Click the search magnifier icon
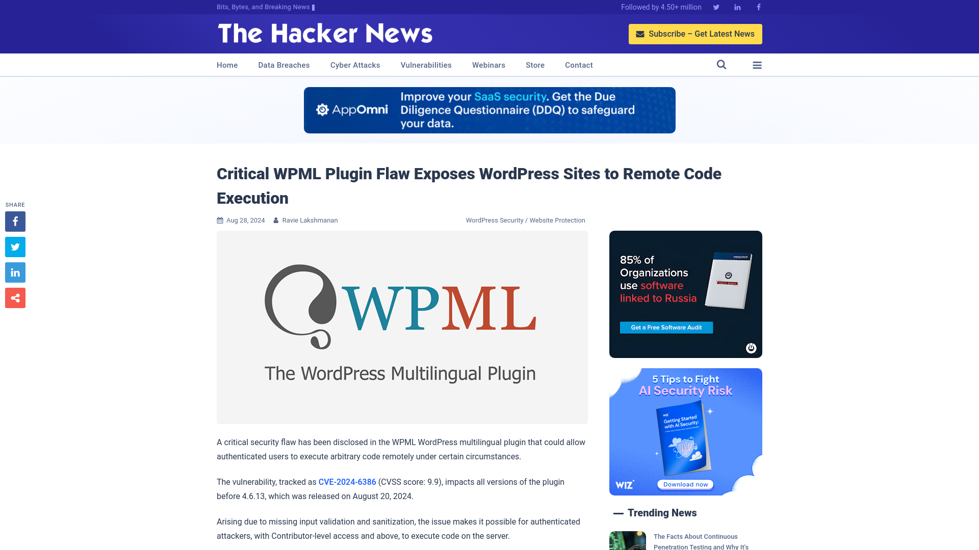The image size is (979, 550). tap(722, 65)
